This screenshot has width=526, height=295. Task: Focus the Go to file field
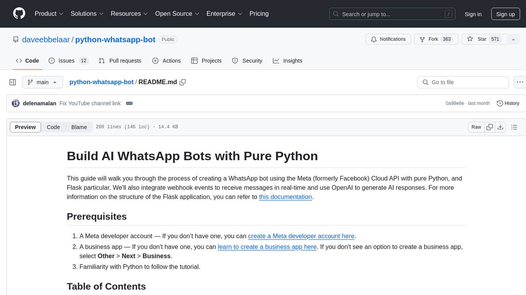click(463, 82)
